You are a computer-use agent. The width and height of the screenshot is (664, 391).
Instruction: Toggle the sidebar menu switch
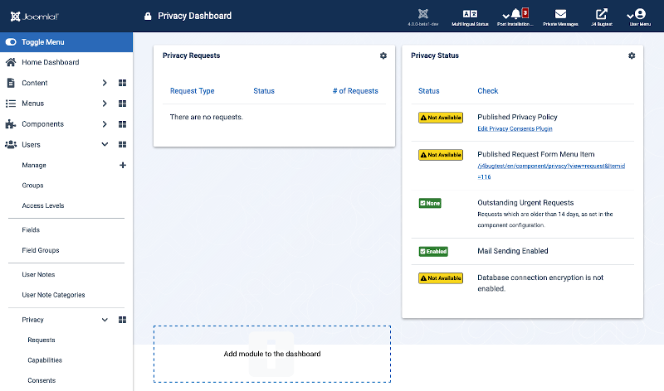pyautogui.click(x=12, y=42)
